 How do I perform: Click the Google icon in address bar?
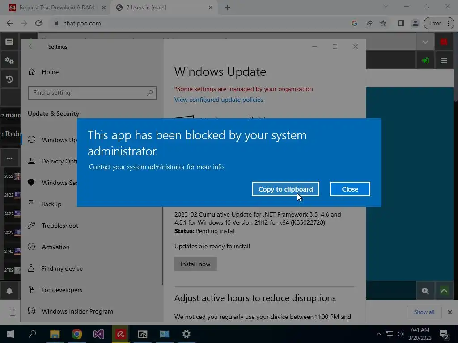point(354,23)
